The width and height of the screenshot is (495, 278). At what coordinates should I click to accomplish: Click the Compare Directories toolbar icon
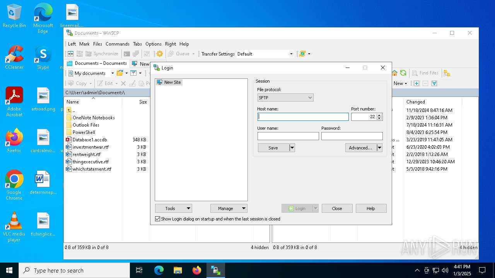(x=70, y=54)
